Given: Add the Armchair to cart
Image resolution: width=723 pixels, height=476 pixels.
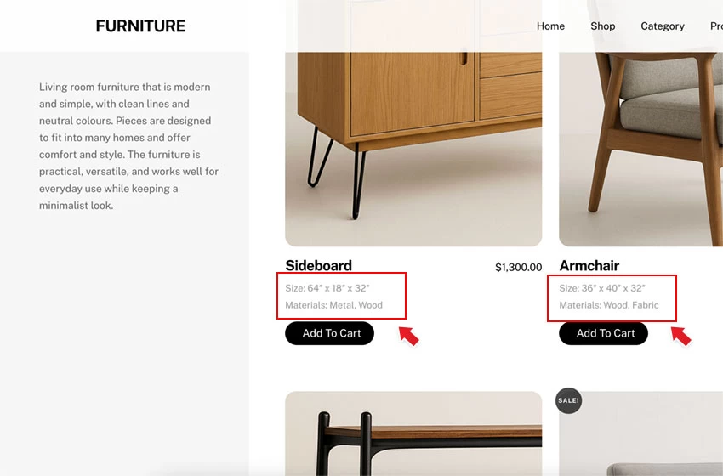Looking at the screenshot, I should click(603, 333).
